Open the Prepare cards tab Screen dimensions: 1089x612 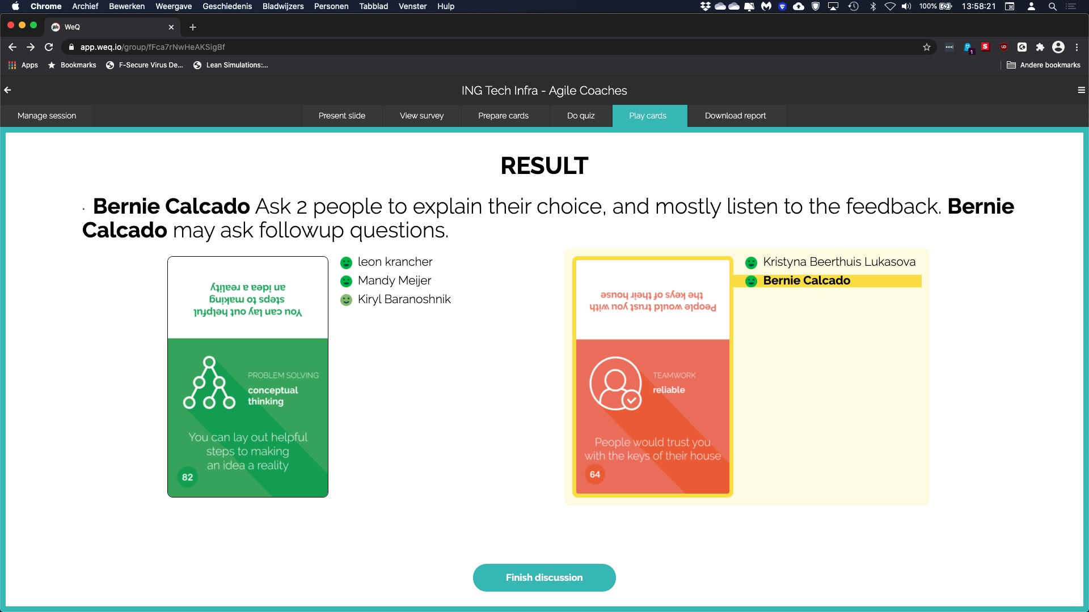click(x=503, y=116)
